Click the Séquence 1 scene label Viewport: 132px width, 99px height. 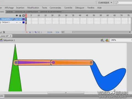[x=9, y=40]
